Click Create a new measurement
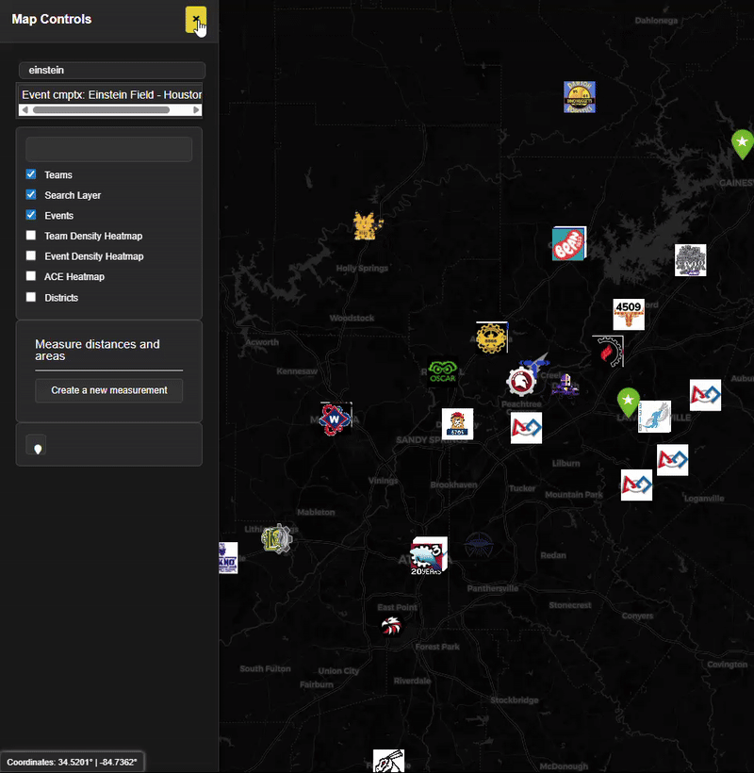This screenshot has width=754, height=773. 109,390
